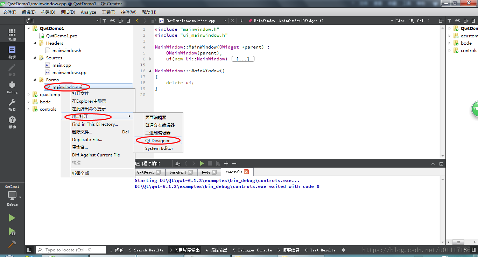The height and width of the screenshot is (257, 478).
Task: Go forward with the right arrow in the editor toolbar
Action: click(145, 21)
